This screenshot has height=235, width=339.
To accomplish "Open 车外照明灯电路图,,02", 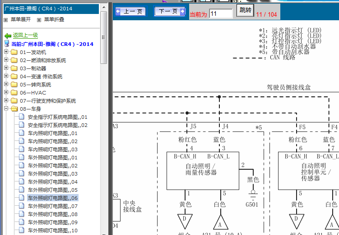I will tap(52, 166).
